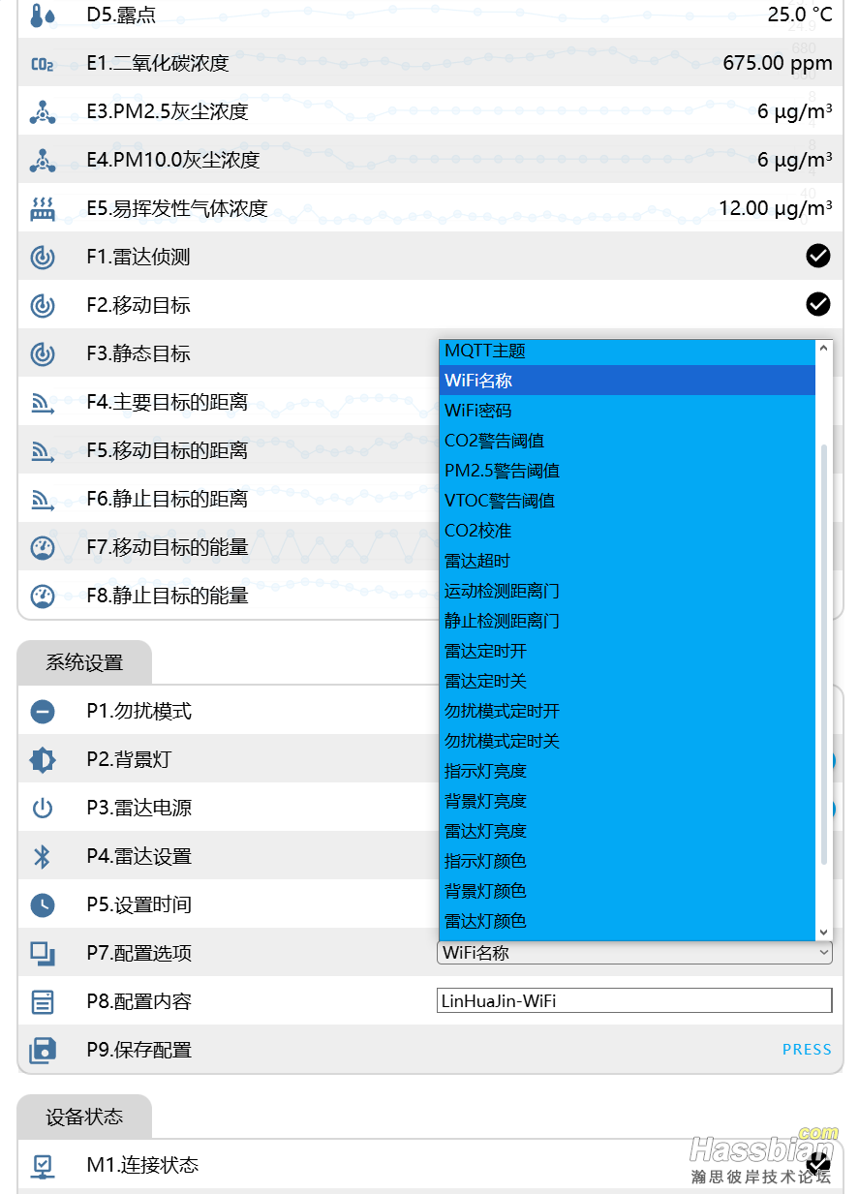Click the F2.移动目标 check status indicator
This screenshot has height=1194, width=859.
[818, 304]
